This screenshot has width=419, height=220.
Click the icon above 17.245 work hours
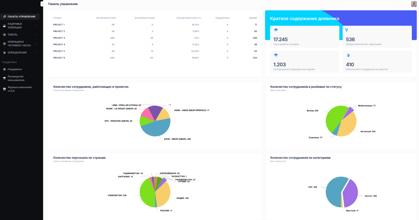point(276,30)
